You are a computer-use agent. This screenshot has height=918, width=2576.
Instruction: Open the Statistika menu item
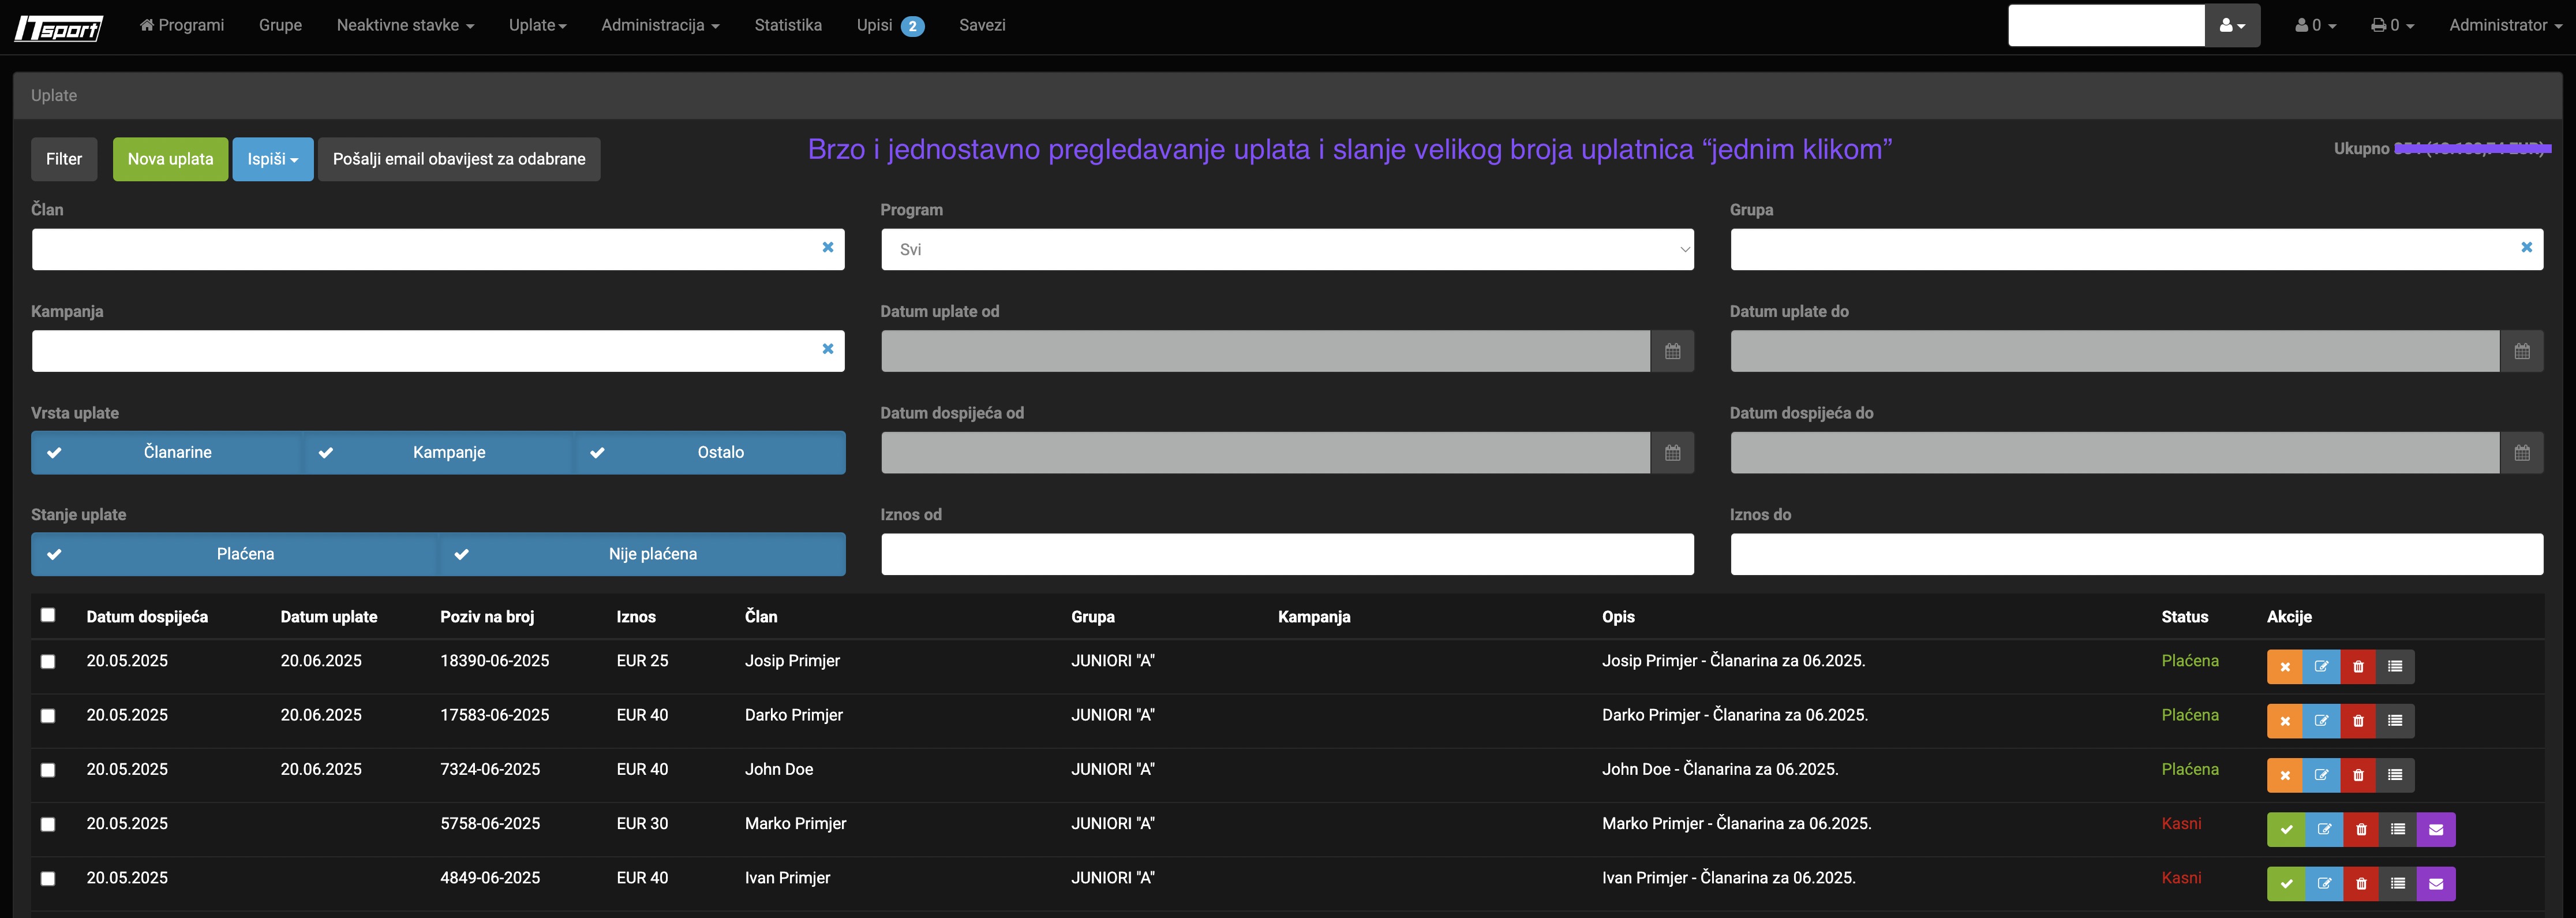(788, 26)
